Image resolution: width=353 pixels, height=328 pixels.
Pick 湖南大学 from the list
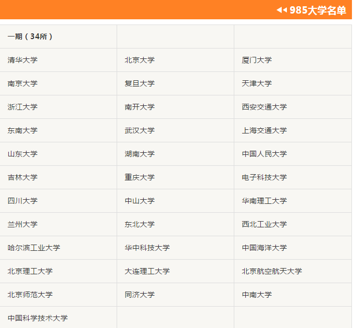click(x=140, y=154)
